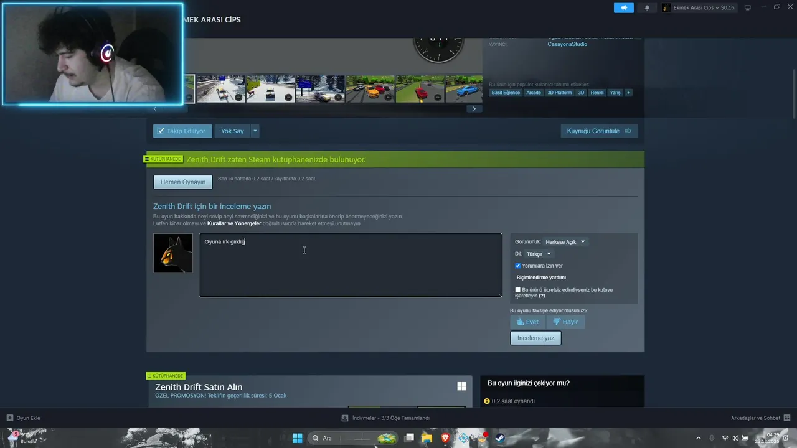This screenshot has width=797, height=448.
Task: Open File Explorer from taskbar
Action: (x=427, y=438)
